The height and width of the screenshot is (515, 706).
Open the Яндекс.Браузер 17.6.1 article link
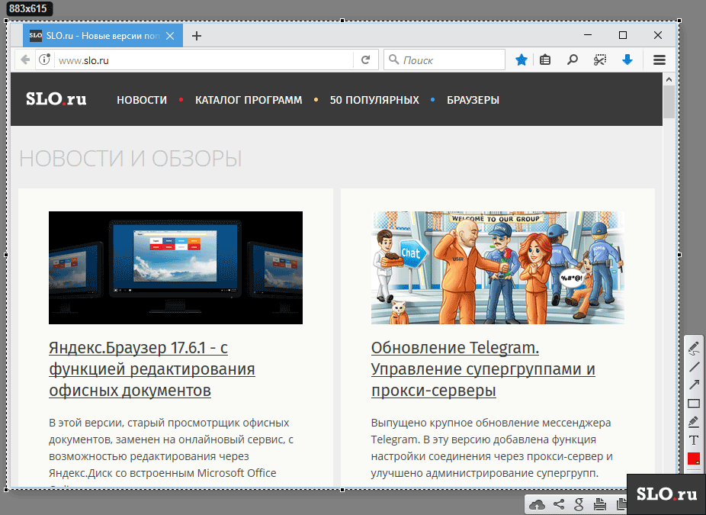click(x=152, y=369)
